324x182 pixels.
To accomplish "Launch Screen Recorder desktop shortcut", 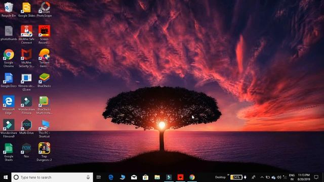I will click(x=44, y=35).
